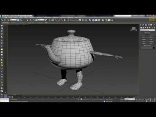This screenshot has width=156, height=117.
Task: Click the object color swatch
Action: click(x=154, y=48)
